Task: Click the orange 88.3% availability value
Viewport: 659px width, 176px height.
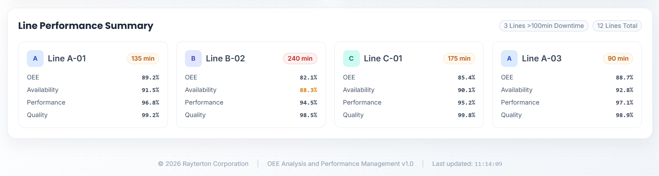Action: click(x=308, y=90)
